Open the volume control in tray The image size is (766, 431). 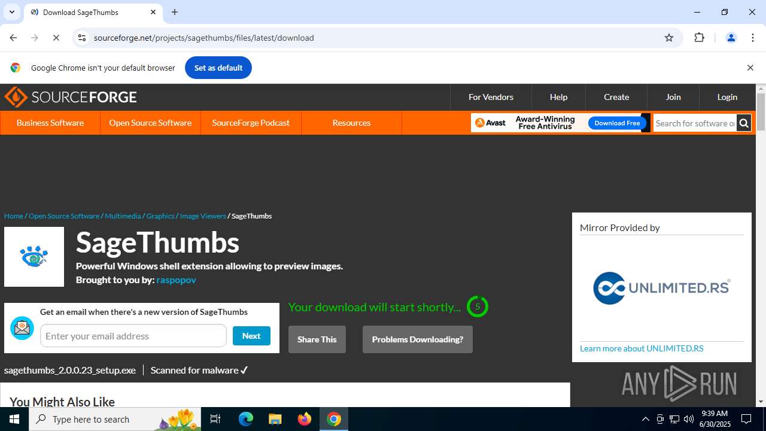coord(689,419)
